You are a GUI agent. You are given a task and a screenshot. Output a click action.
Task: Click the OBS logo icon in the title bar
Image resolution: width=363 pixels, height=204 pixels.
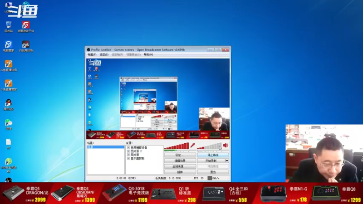tap(88, 50)
